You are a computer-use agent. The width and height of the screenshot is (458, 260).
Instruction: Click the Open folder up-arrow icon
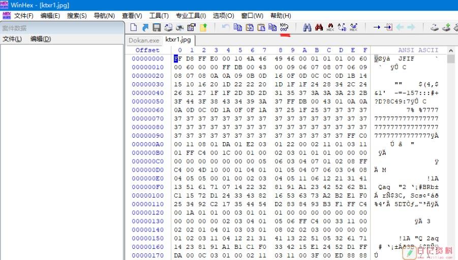[203, 27]
